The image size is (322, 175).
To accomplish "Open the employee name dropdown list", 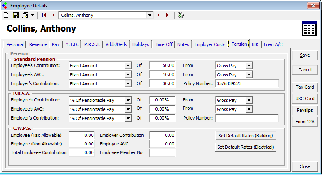I will coord(150,15).
